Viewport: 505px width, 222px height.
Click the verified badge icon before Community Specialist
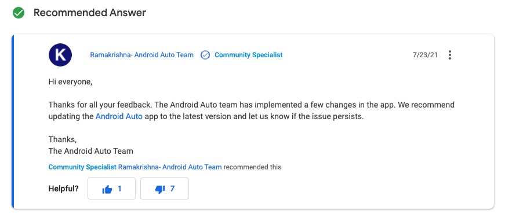[x=205, y=55]
